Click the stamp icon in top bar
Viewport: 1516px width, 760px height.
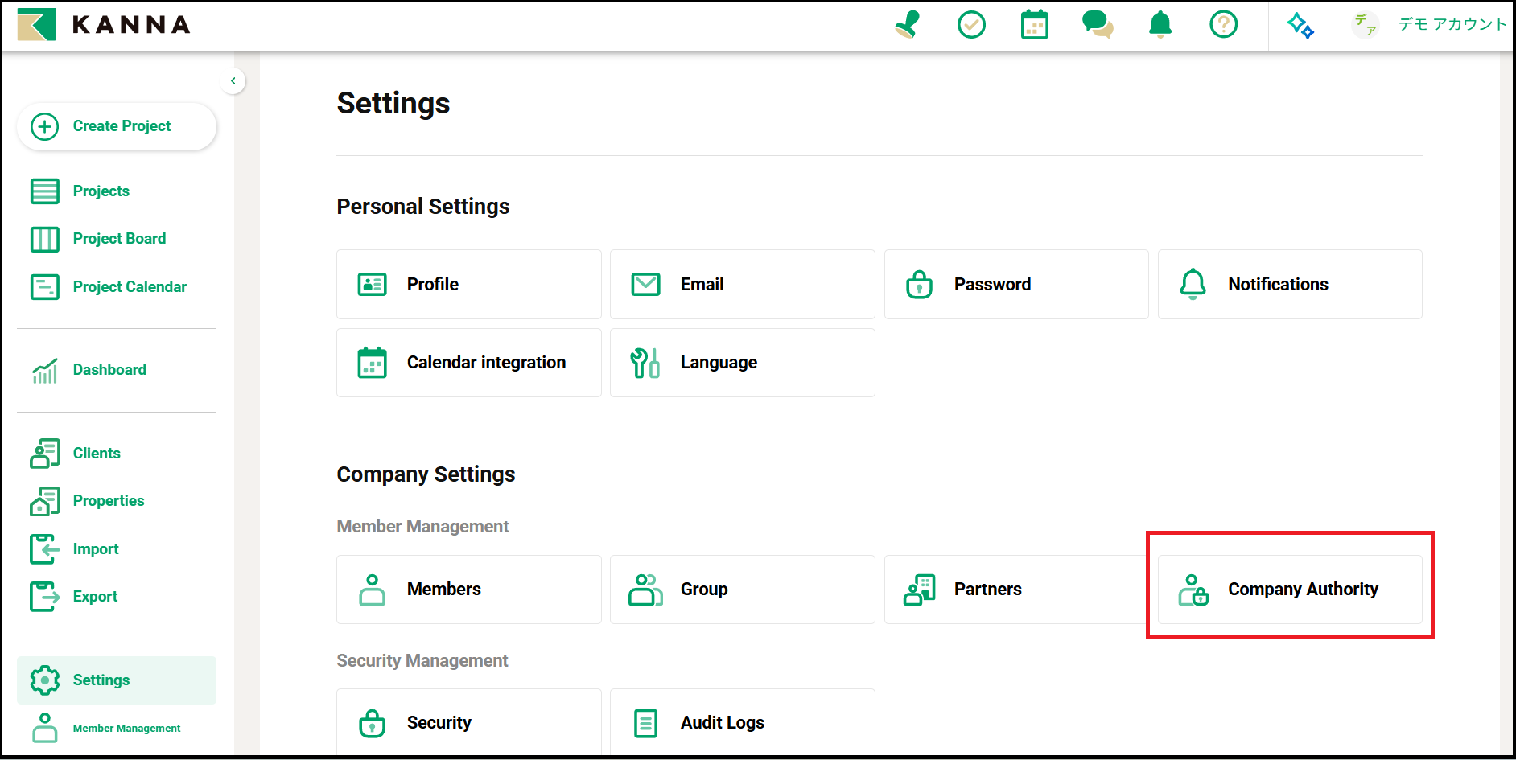[908, 25]
